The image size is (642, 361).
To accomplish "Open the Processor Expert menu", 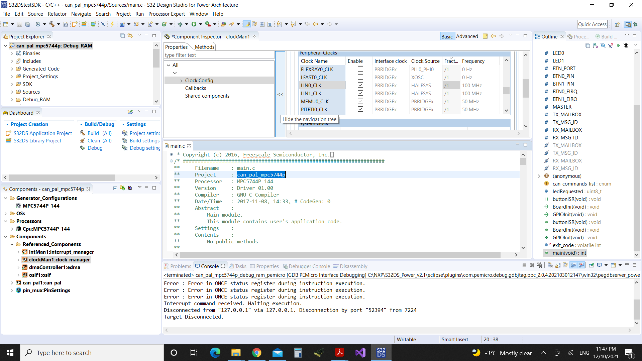I will 166,14.
